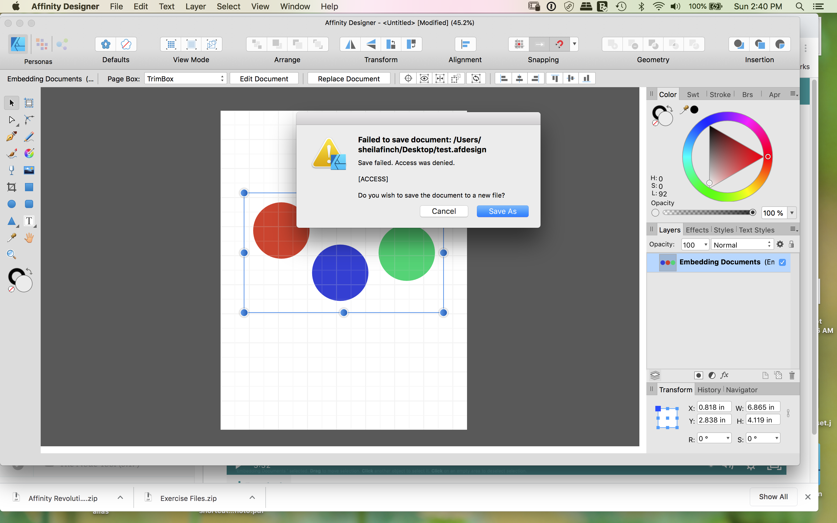
Task: Click the Replace Document button
Action: point(349,78)
